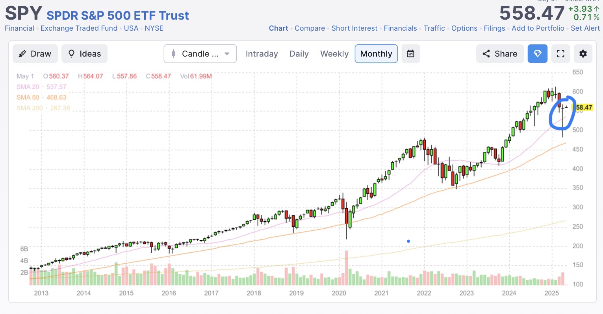This screenshot has height=314, width=603.
Task: Click the Set Alert link
Action: point(585,28)
